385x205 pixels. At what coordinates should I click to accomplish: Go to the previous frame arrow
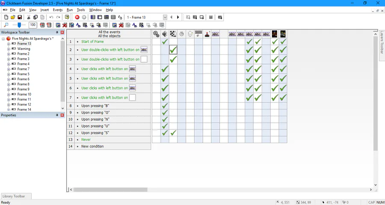coord(172,17)
